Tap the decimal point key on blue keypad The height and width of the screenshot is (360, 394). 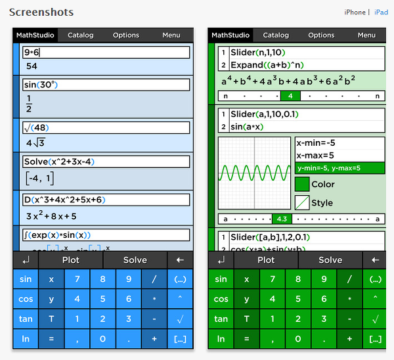(129, 339)
